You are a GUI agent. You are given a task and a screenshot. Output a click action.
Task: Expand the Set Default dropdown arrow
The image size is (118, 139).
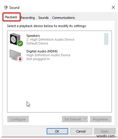tap(86, 119)
